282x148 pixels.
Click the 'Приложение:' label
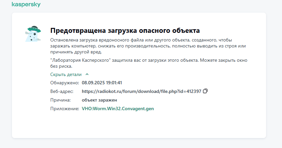64,109
